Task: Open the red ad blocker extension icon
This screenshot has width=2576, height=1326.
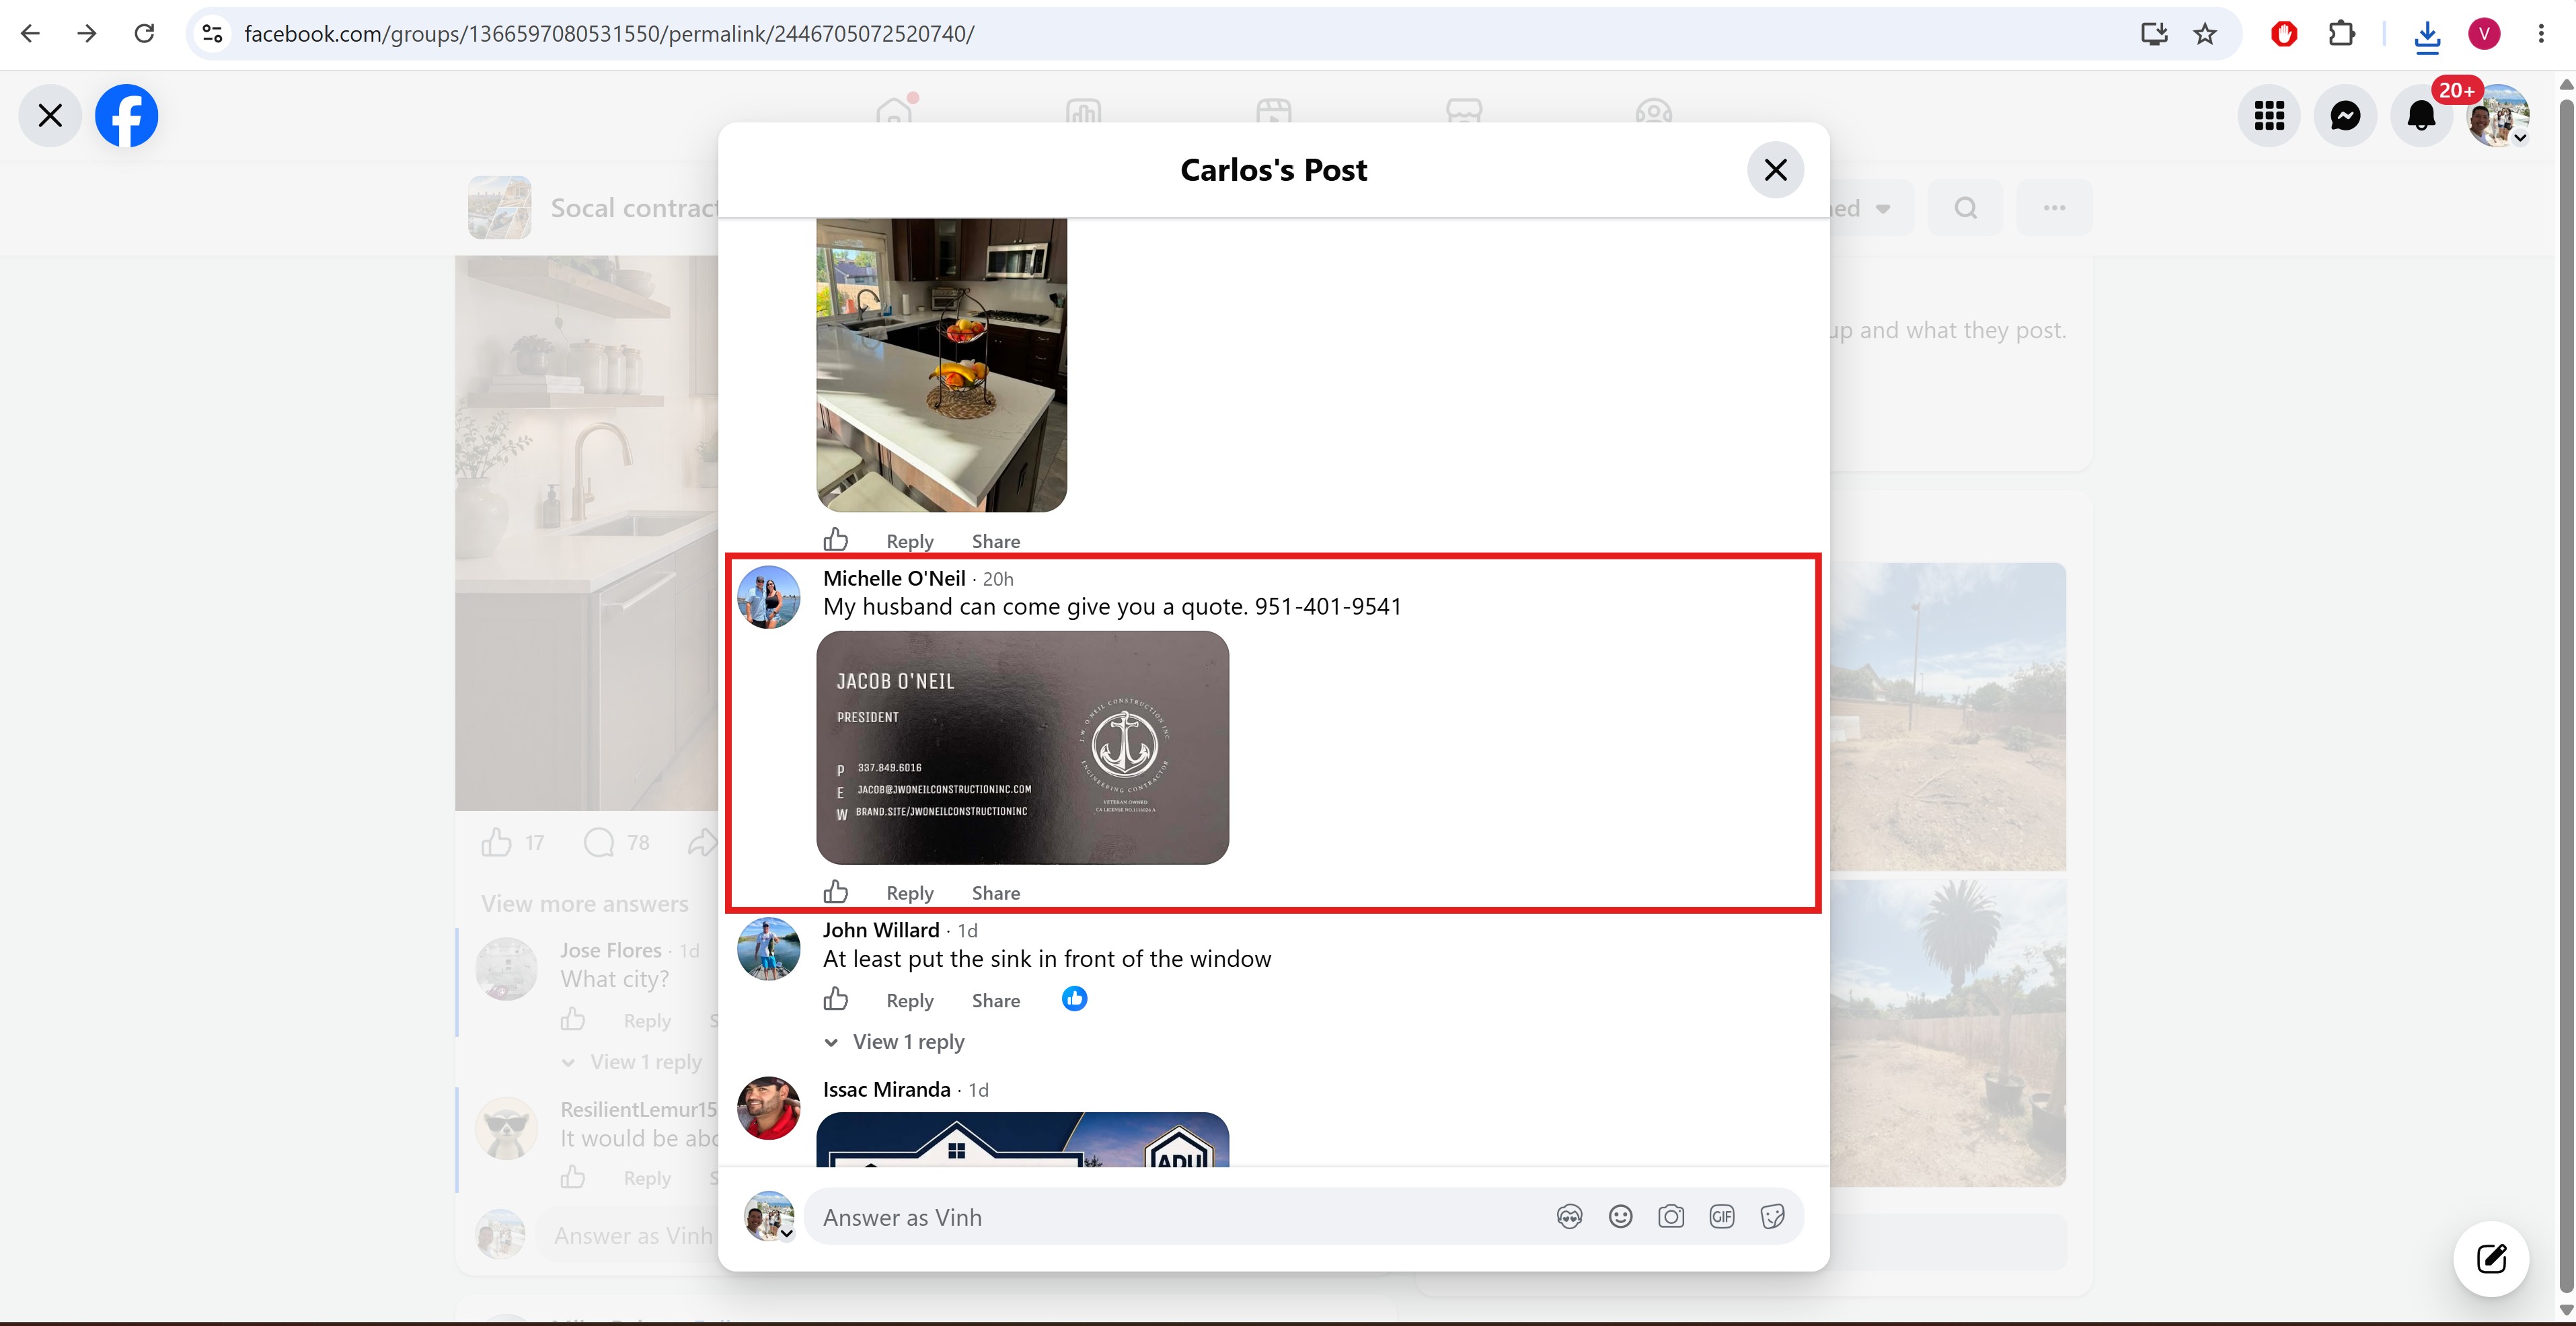Action: (2284, 34)
